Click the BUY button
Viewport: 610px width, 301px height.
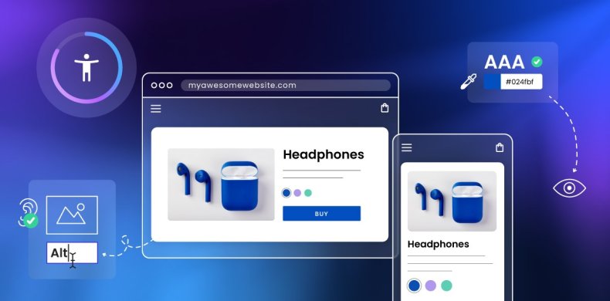pyautogui.click(x=321, y=214)
